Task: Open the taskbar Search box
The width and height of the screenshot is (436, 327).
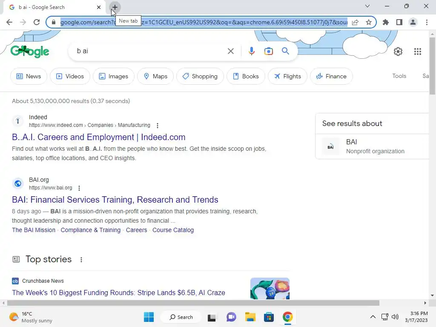Action: [181, 317]
